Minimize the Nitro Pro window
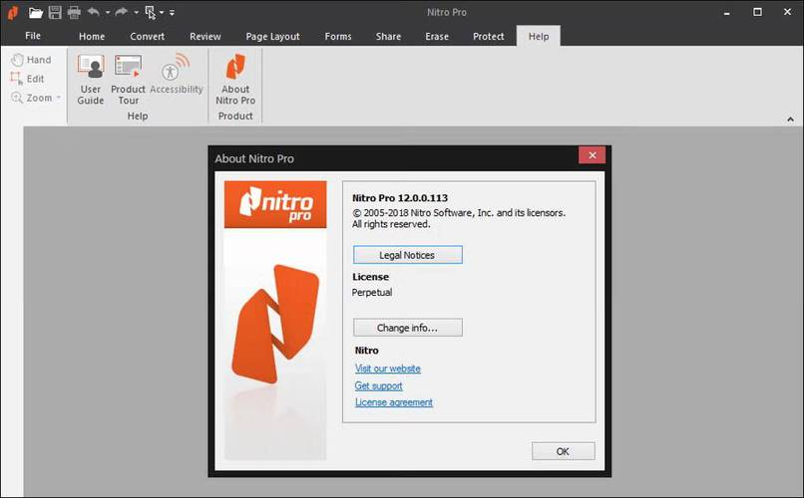The width and height of the screenshot is (804, 498). [x=726, y=12]
